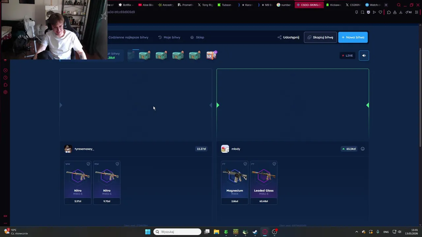Open the Magnesium M4A4 item card
422x237 pixels.
(235, 183)
